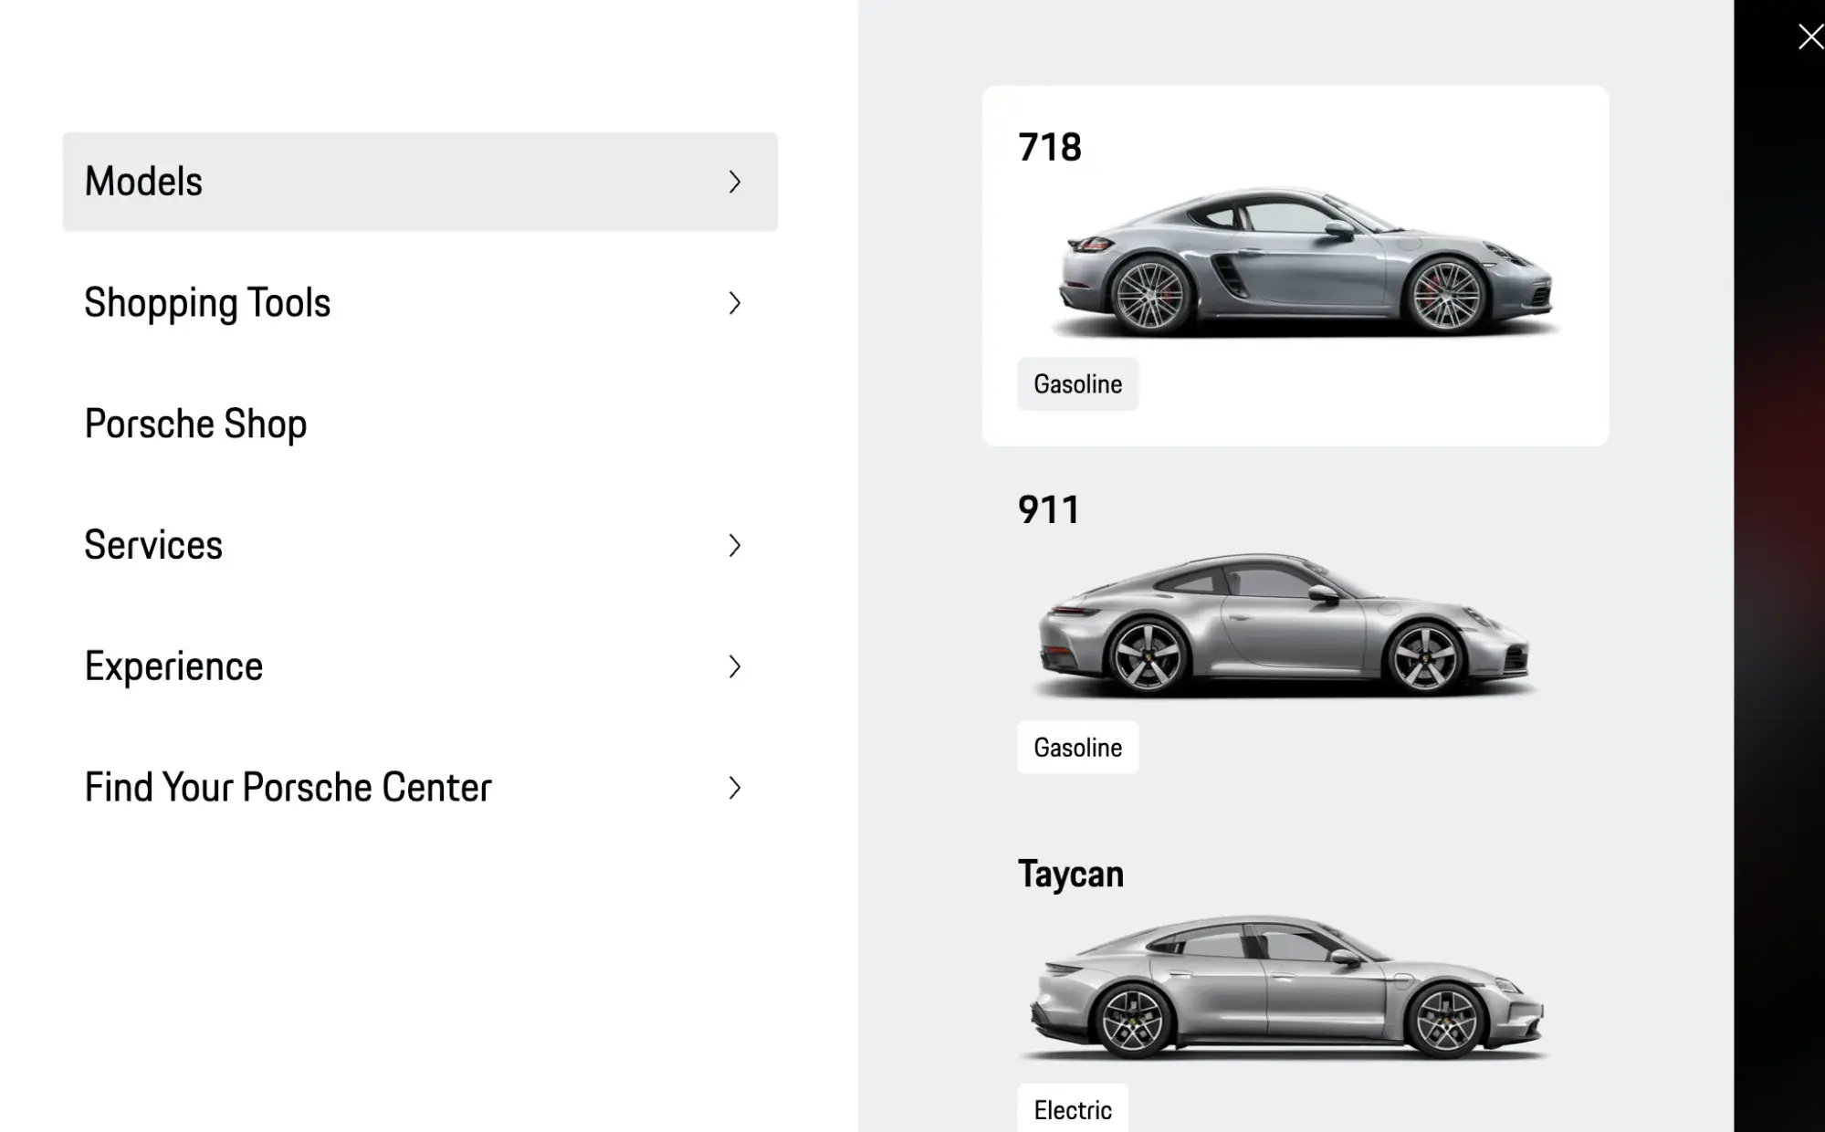Expand the Experience chevron

(x=736, y=666)
